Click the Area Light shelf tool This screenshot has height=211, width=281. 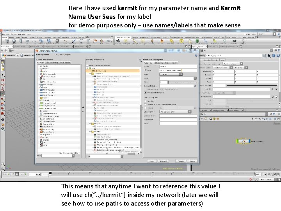click(143, 42)
